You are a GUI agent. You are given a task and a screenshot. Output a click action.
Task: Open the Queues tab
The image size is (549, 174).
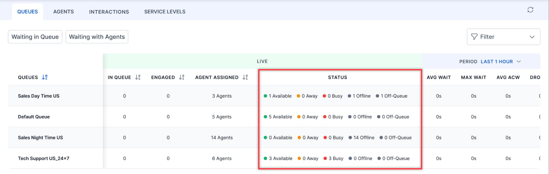tap(27, 12)
